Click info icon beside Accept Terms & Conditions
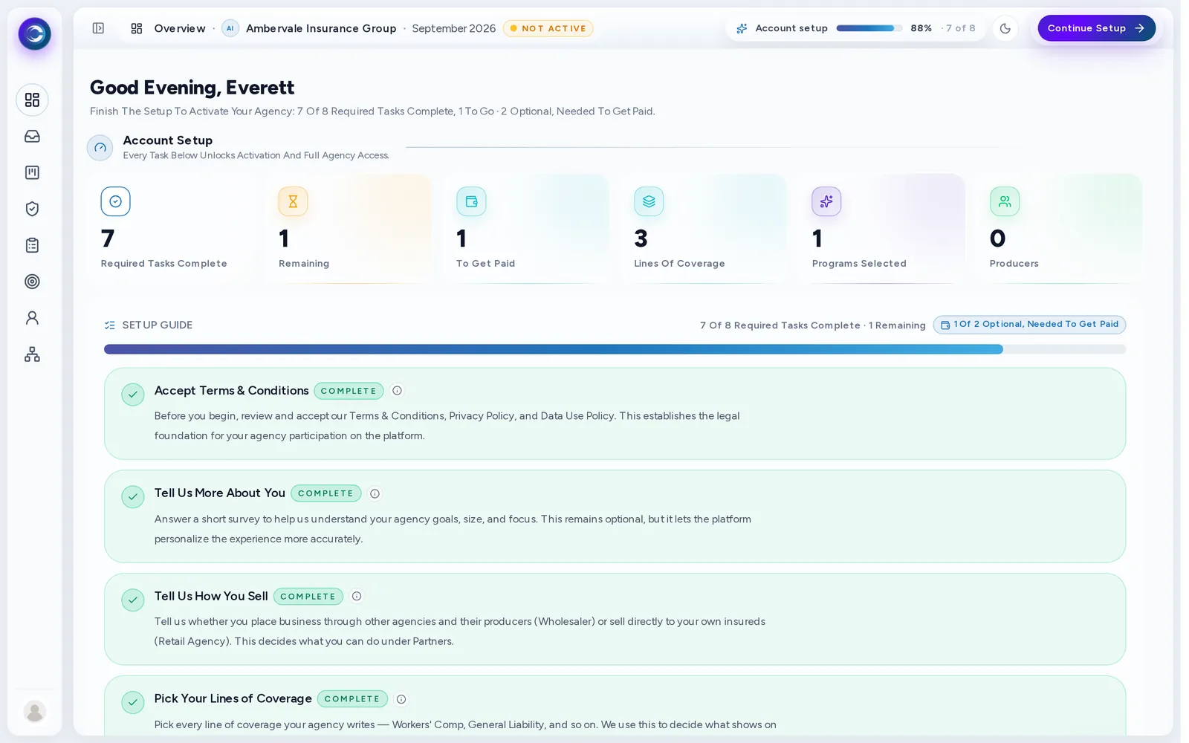 tap(397, 391)
